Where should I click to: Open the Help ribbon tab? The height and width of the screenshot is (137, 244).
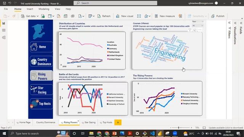coord(68,9)
